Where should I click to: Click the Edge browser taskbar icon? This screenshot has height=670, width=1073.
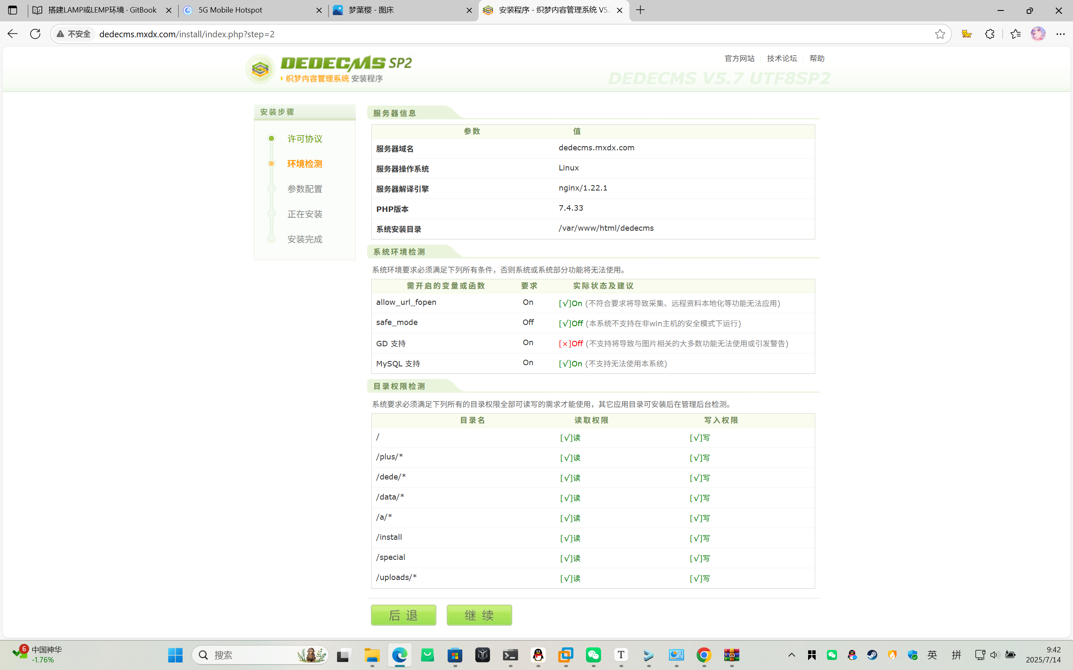[x=399, y=655]
